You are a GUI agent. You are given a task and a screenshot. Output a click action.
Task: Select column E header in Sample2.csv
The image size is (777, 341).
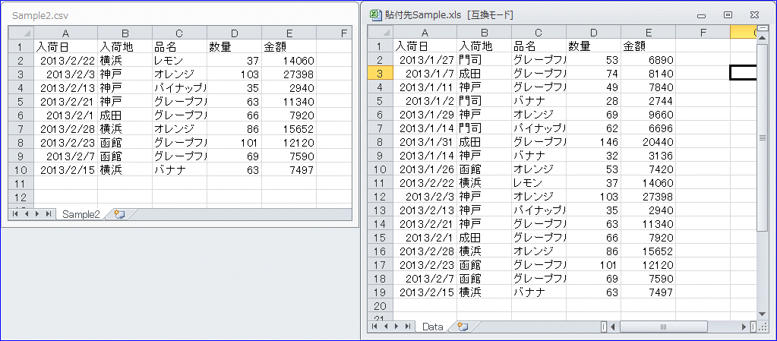[x=289, y=33]
